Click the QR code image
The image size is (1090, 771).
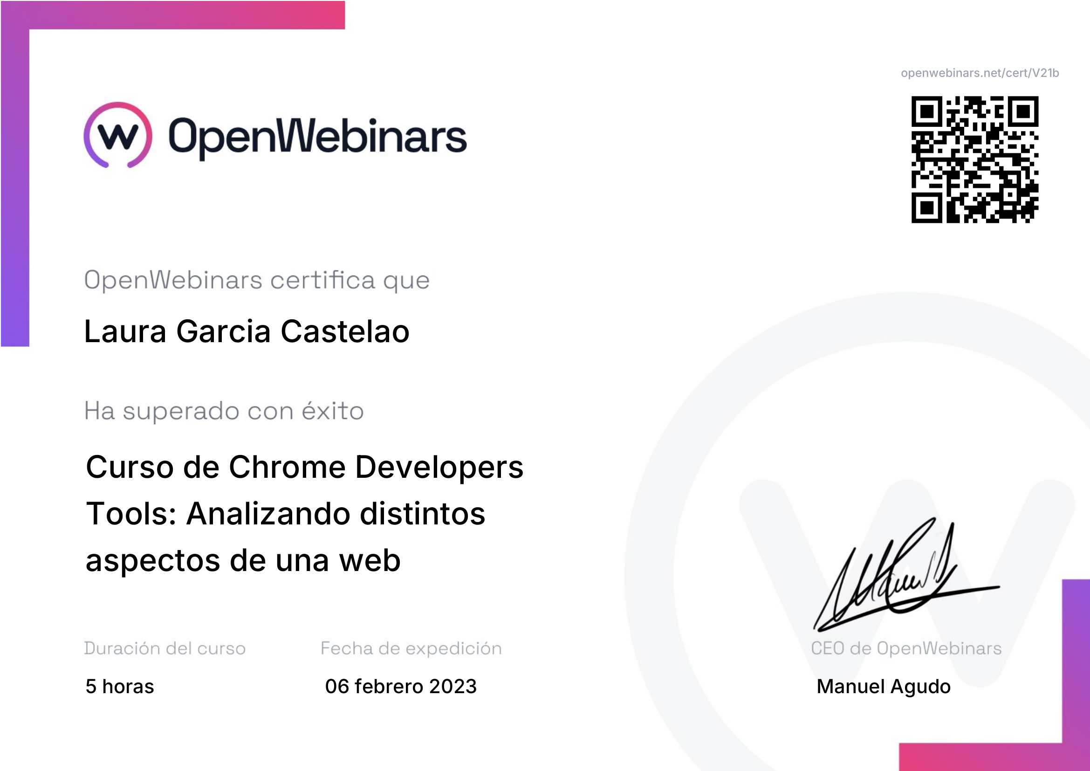click(974, 159)
